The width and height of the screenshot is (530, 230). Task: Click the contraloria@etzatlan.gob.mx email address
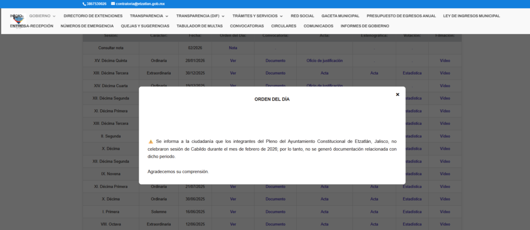coord(140,4)
